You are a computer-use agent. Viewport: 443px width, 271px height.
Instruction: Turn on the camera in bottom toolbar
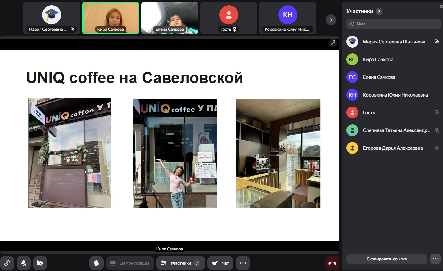coord(40,263)
